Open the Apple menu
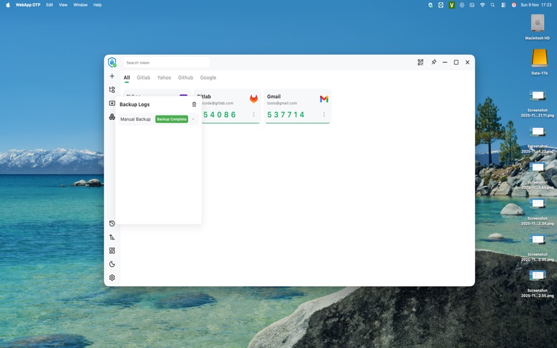Screen dimensions: 557x348 (8, 5)
